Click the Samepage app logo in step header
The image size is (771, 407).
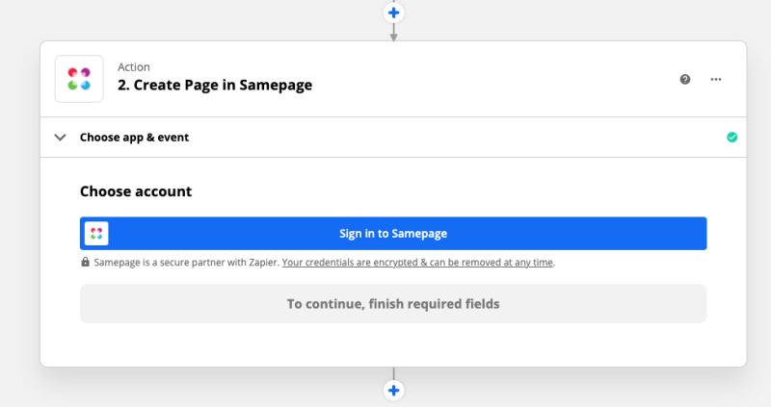[x=79, y=79]
